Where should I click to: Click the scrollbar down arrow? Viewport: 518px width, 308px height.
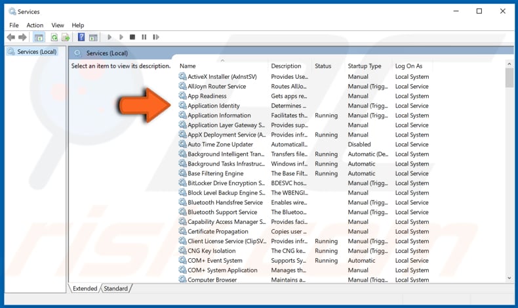coord(509,278)
